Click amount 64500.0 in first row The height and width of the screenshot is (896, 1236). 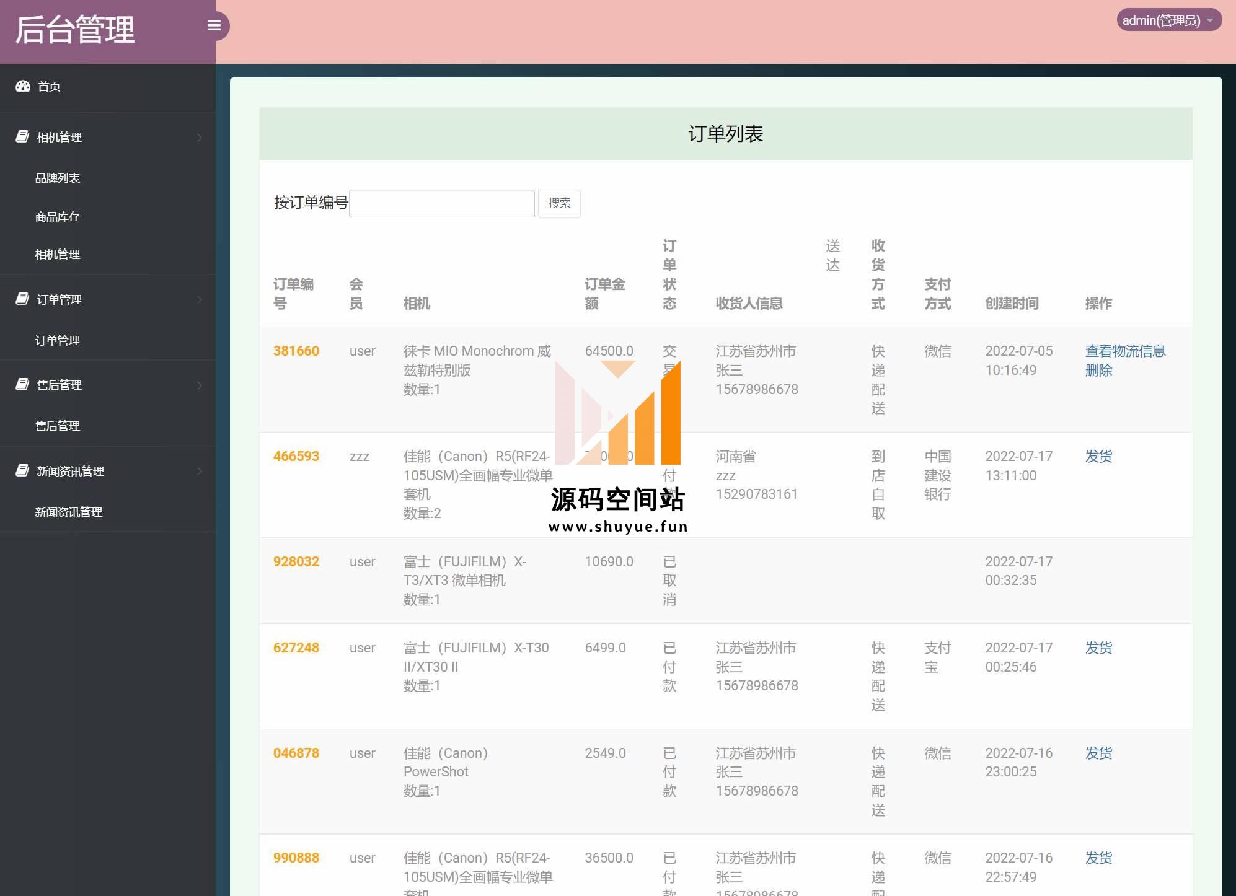[609, 351]
